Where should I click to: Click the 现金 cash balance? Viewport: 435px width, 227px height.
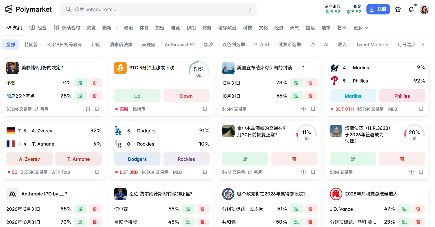coord(354,9)
